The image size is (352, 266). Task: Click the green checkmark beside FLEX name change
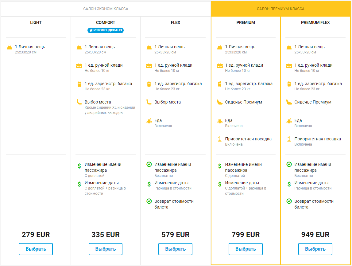click(x=149, y=164)
